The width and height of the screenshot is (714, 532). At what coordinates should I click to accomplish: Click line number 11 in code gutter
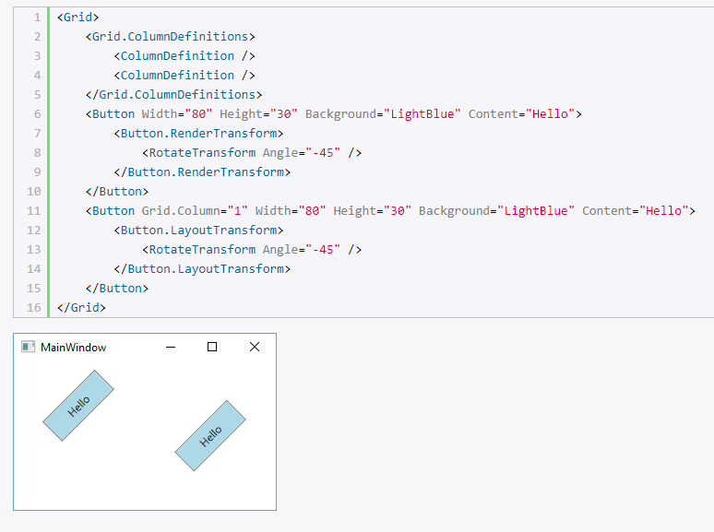[33, 210]
